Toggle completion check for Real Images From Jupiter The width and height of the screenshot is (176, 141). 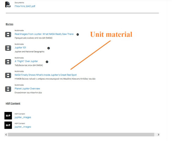coord(78,34)
